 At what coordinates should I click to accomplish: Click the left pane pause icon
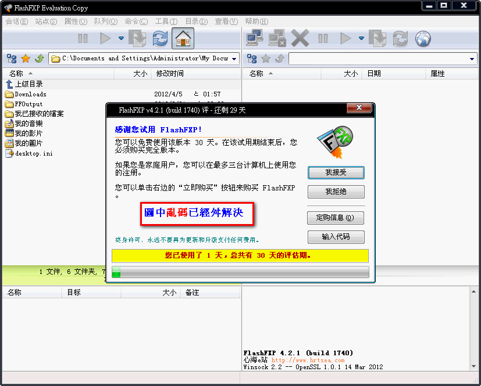[83, 38]
